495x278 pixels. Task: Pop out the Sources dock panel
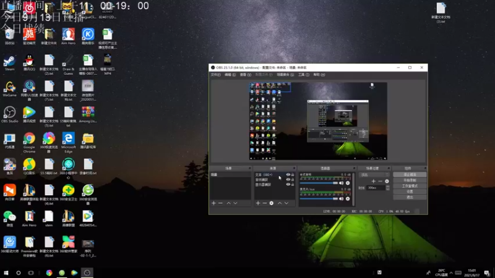294,168
